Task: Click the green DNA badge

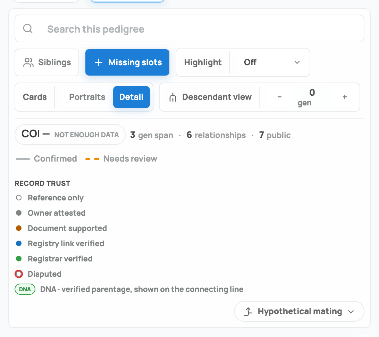Action: pyautogui.click(x=25, y=289)
